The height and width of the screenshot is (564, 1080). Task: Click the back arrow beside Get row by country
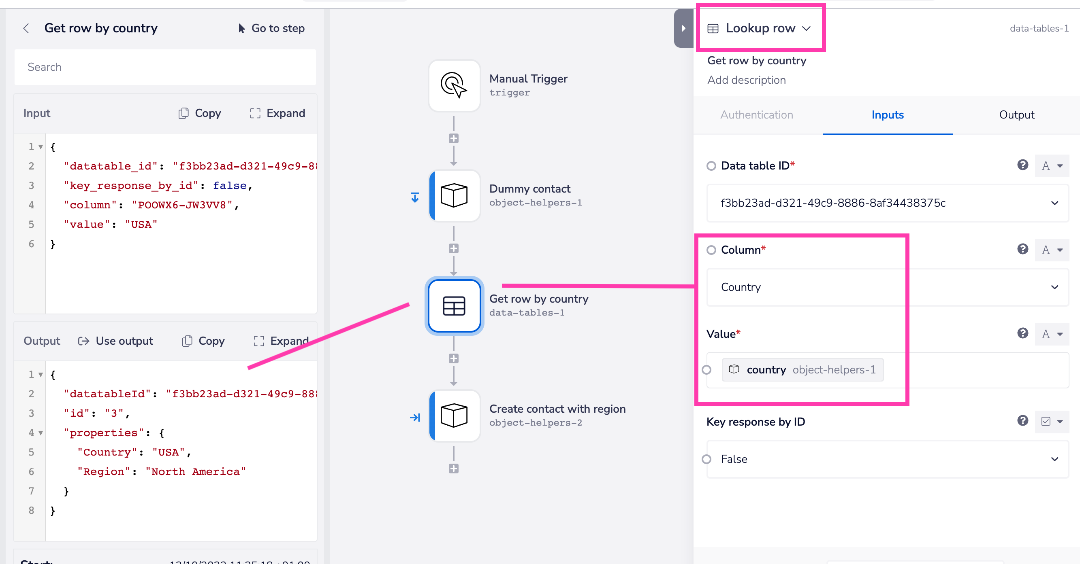(26, 28)
